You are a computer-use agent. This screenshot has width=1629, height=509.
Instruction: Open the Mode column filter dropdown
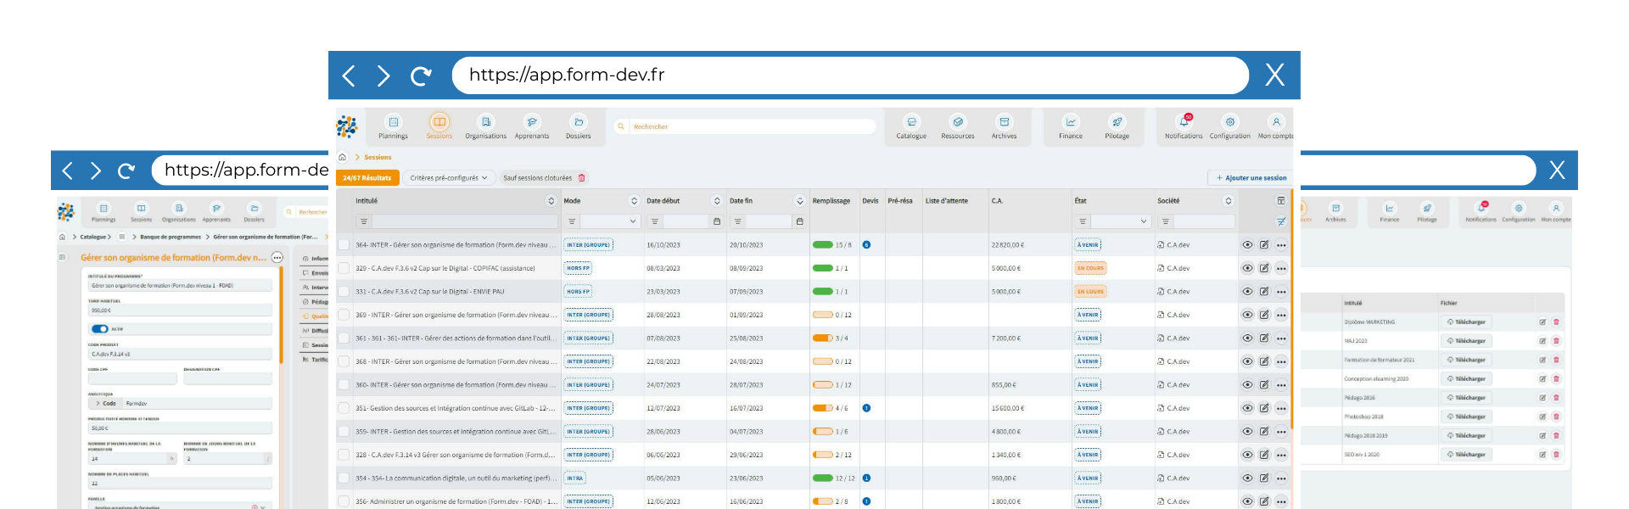(609, 221)
